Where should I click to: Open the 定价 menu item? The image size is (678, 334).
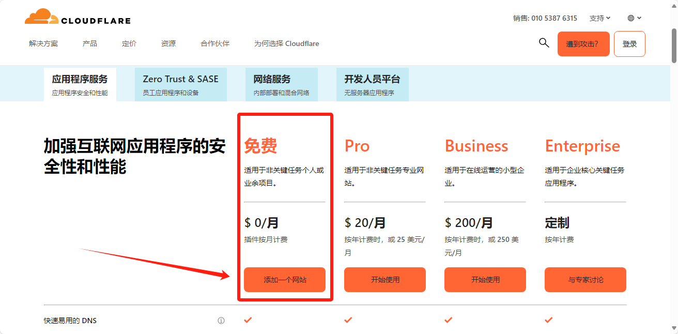click(129, 43)
